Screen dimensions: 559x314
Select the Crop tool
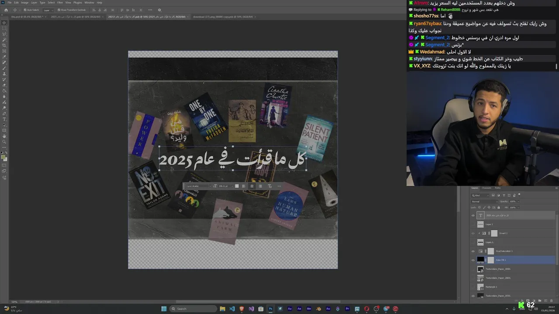coord(4,45)
